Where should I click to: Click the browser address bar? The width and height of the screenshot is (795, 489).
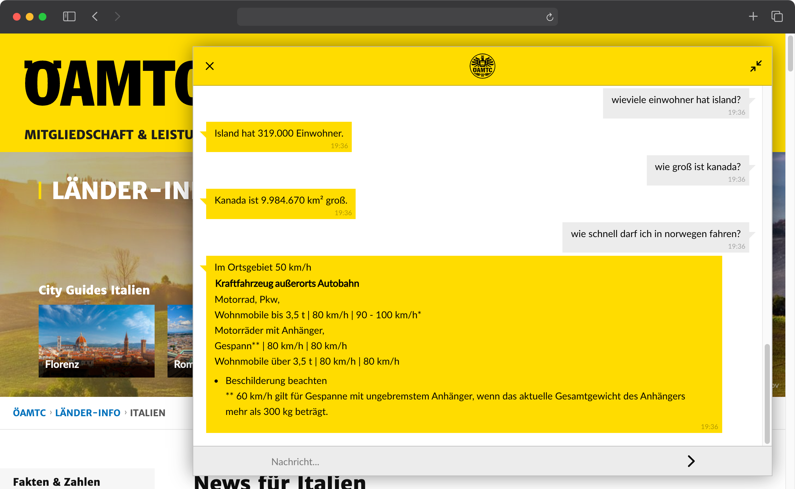[x=397, y=17]
